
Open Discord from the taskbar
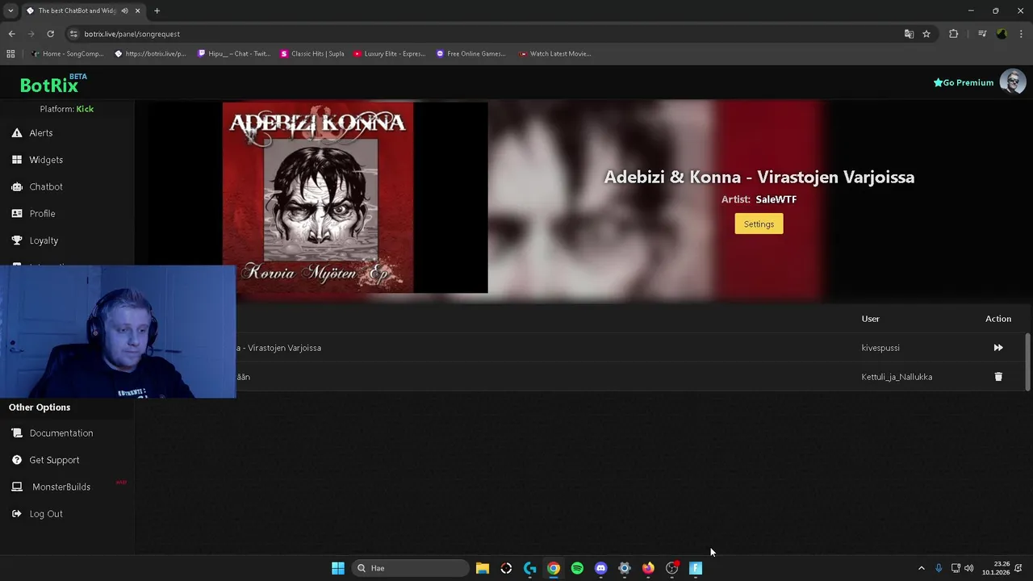[600, 568]
